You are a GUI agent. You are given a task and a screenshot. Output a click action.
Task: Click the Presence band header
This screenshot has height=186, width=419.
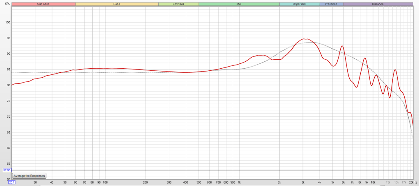331,4
